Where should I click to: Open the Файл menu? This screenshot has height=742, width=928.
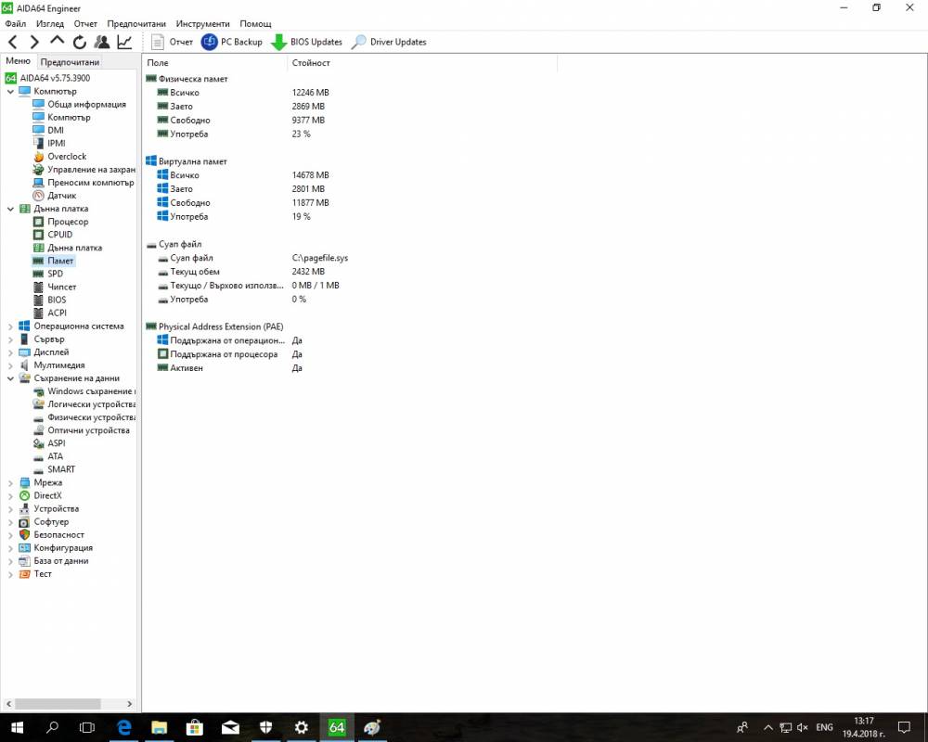coord(16,24)
